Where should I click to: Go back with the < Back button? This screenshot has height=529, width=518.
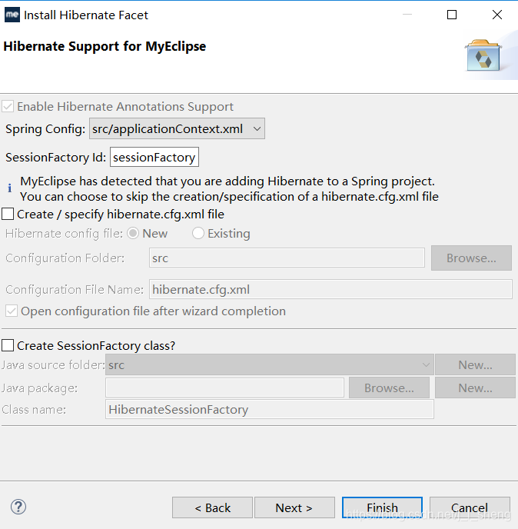(x=212, y=507)
